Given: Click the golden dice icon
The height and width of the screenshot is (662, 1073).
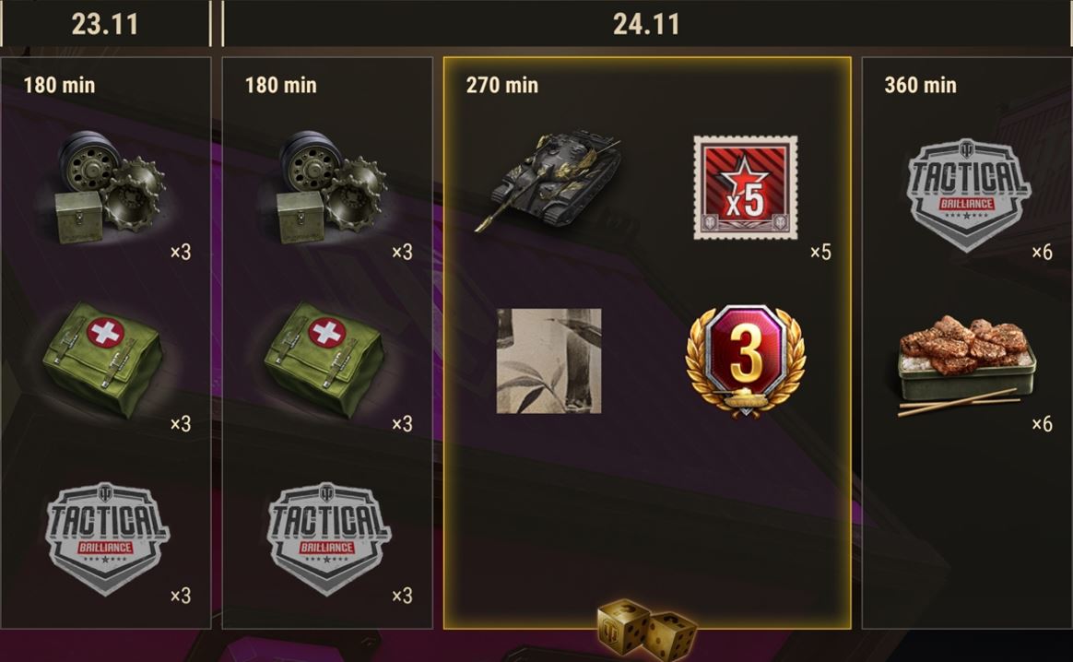Looking at the screenshot, I should pos(646,629).
